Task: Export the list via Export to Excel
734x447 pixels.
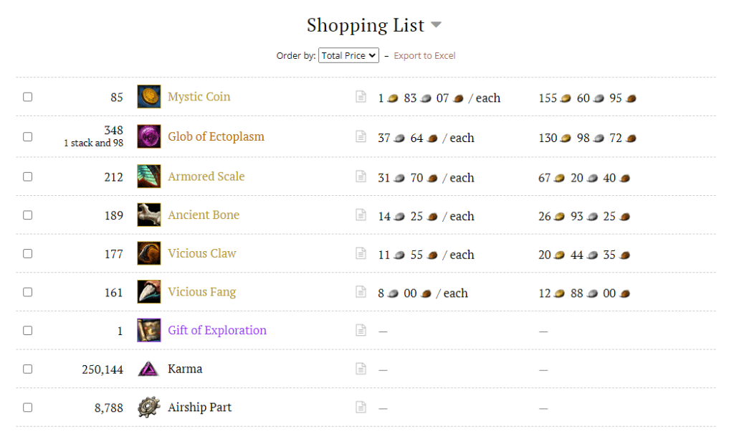Action: click(424, 55)
